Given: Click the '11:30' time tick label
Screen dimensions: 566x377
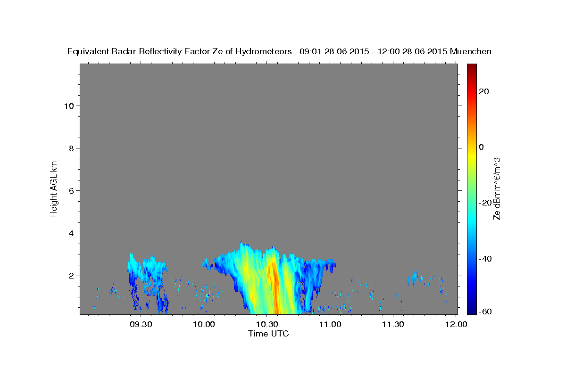Looking at the screenshot, I should [393, 324].
